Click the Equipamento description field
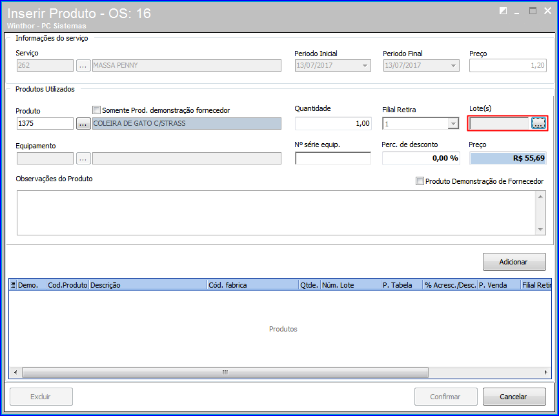Image resolution: width=559 pixels, height=416 pixels. coord(187,159)
